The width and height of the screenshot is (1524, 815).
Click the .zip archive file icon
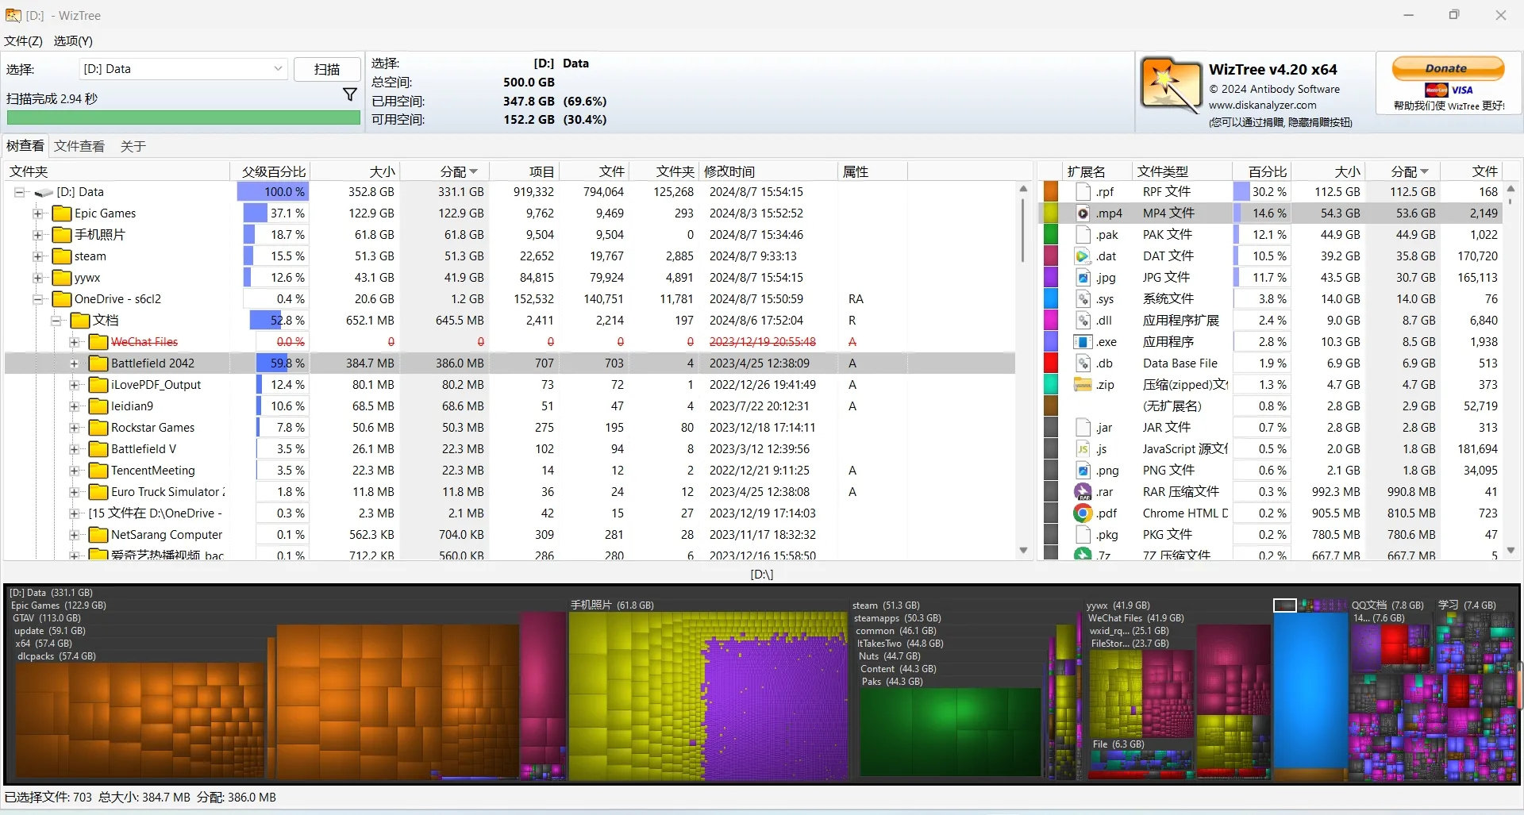coord(1083,385)
